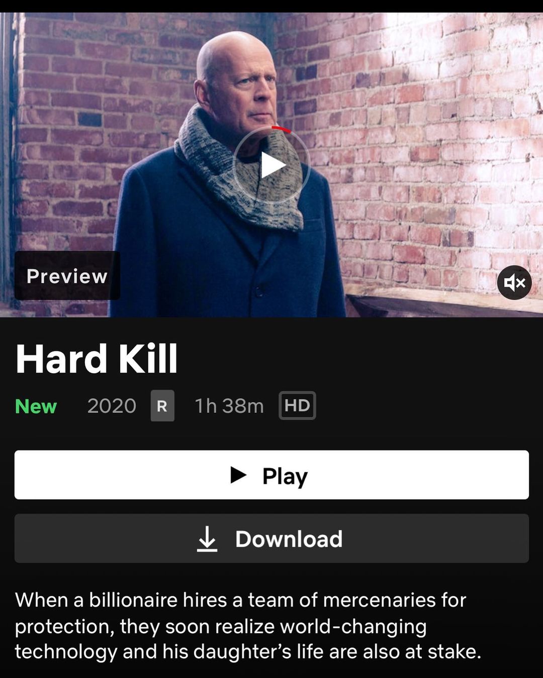Unmute the preview using the speaker icon
This screenshot has width=543, height=678.
pyautogui.click(x=514, y=283)
